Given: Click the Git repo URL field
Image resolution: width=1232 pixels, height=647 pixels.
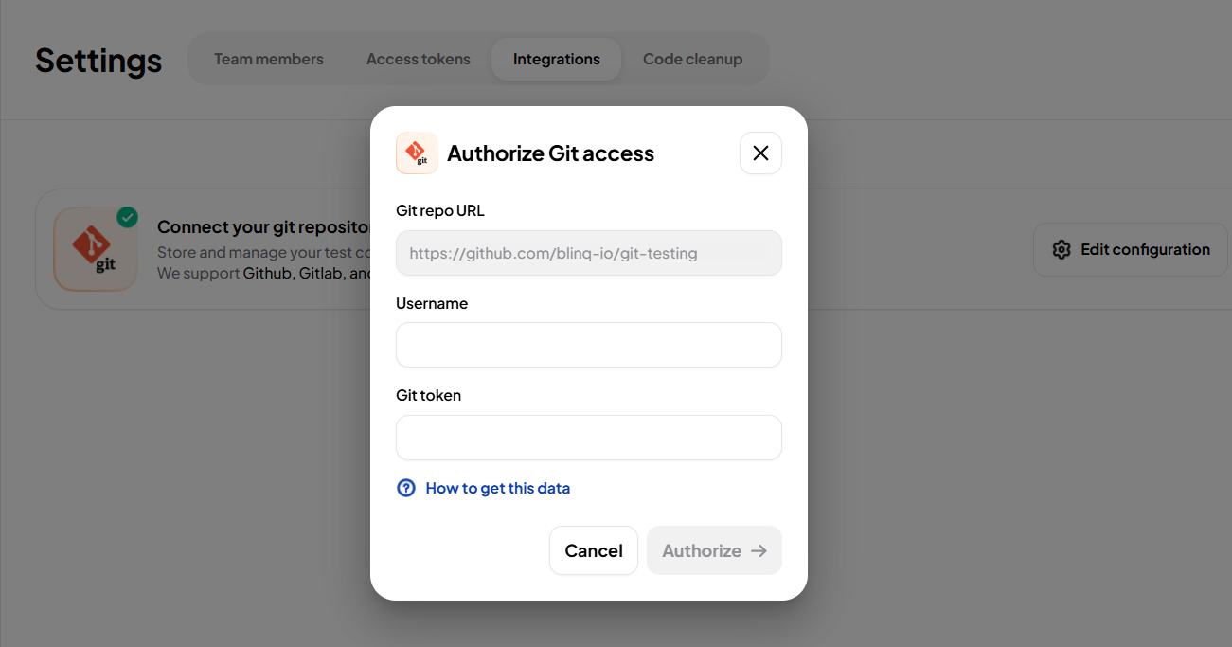Looking at the screenshot, I should [588, 253].
